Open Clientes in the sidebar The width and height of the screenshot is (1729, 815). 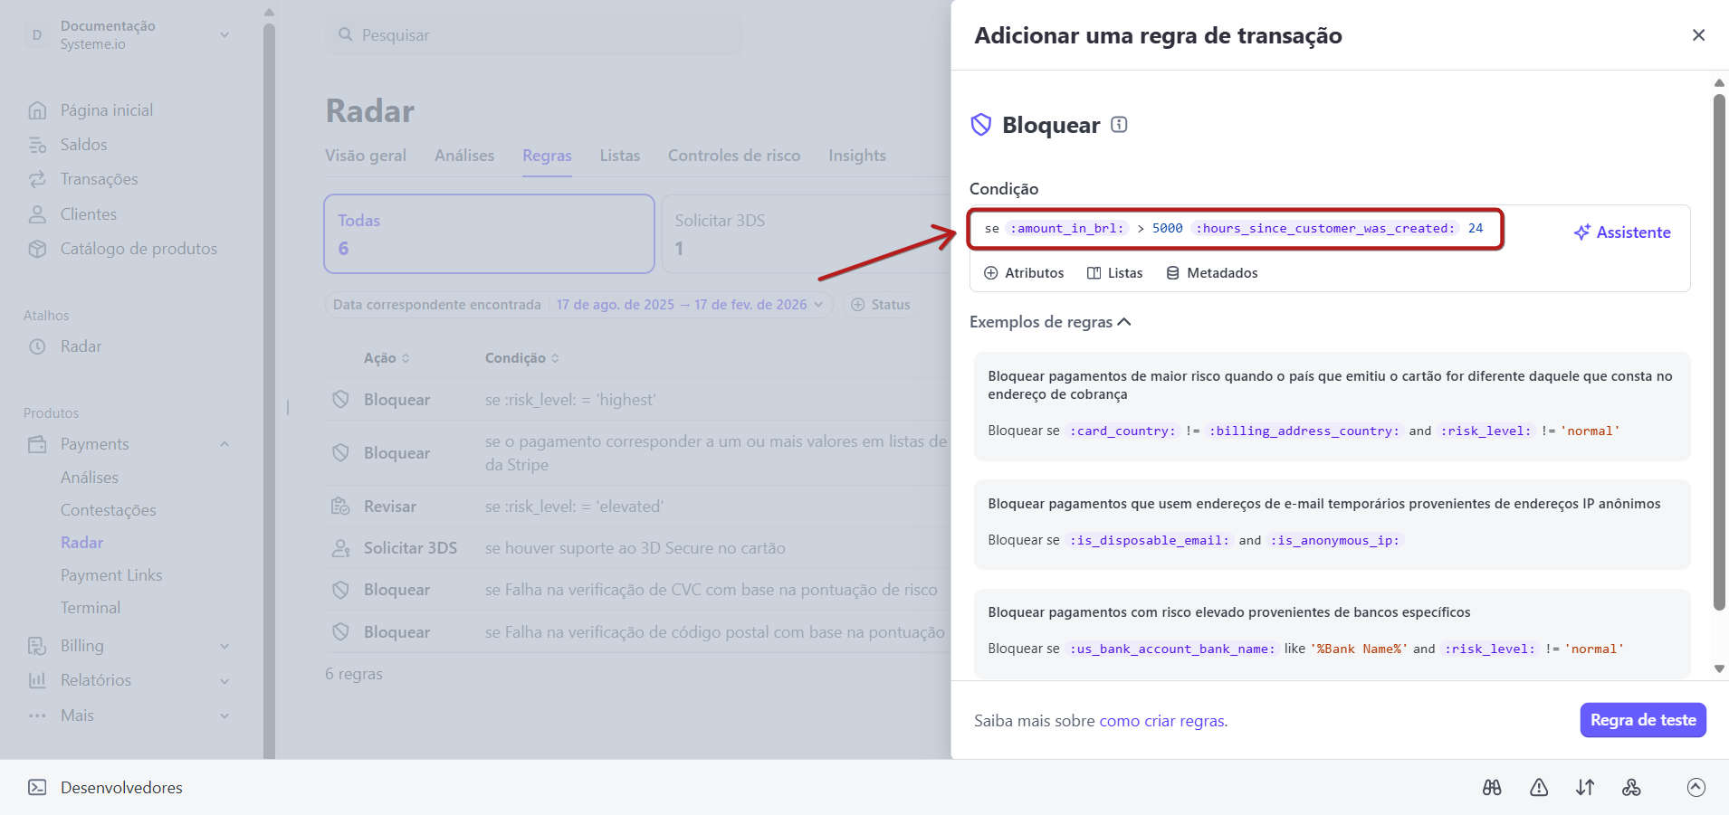click(x=89, y=214)
